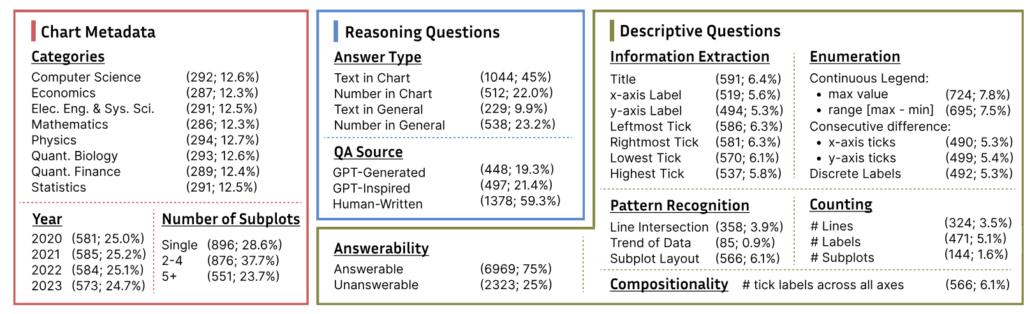Viewport: 1032px width, 314px height.
Task: Select the Human-Written source label
Action: [378, 204]
